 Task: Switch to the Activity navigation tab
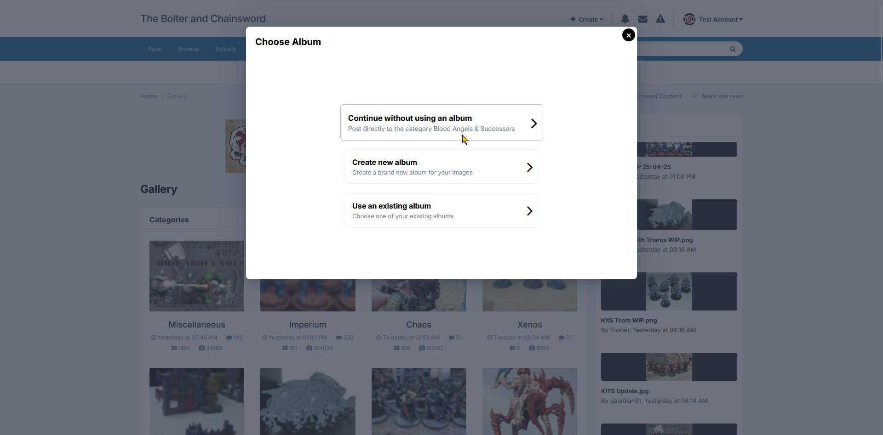point(226,49)
